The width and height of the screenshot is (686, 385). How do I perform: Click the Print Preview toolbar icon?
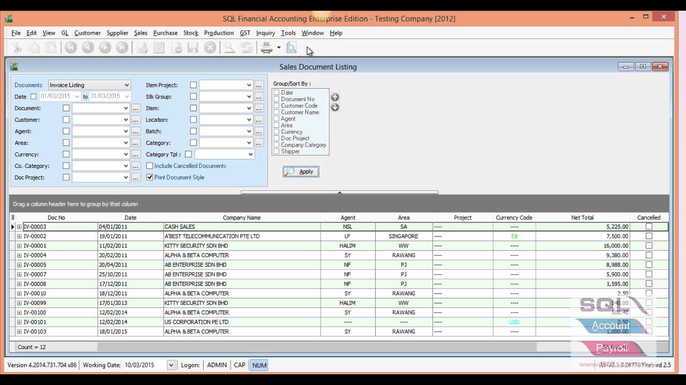point(292,48)
